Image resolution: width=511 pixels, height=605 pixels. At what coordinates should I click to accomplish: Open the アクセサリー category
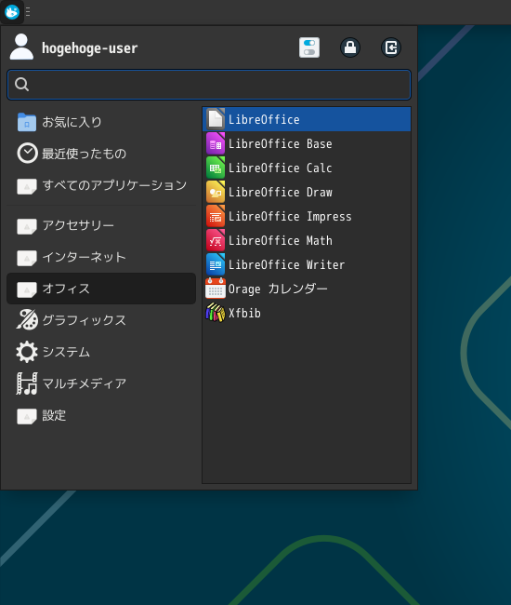(101, 225)
